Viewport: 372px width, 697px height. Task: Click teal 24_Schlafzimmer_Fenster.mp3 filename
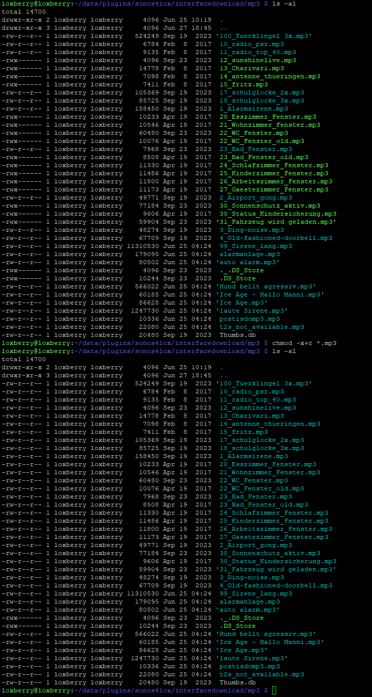coord(274,513)
